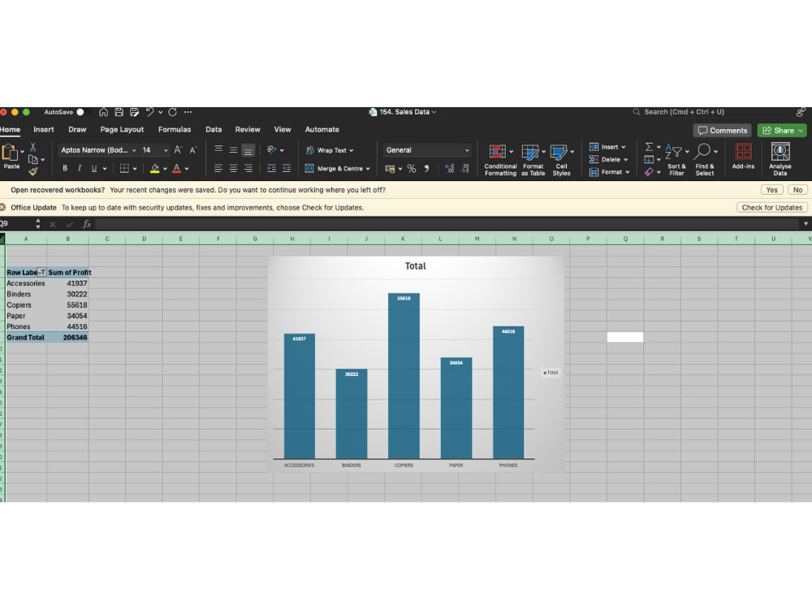Open Add-ins
The image size is (812, 609).
pyautogui.click(x=743, y=157)
